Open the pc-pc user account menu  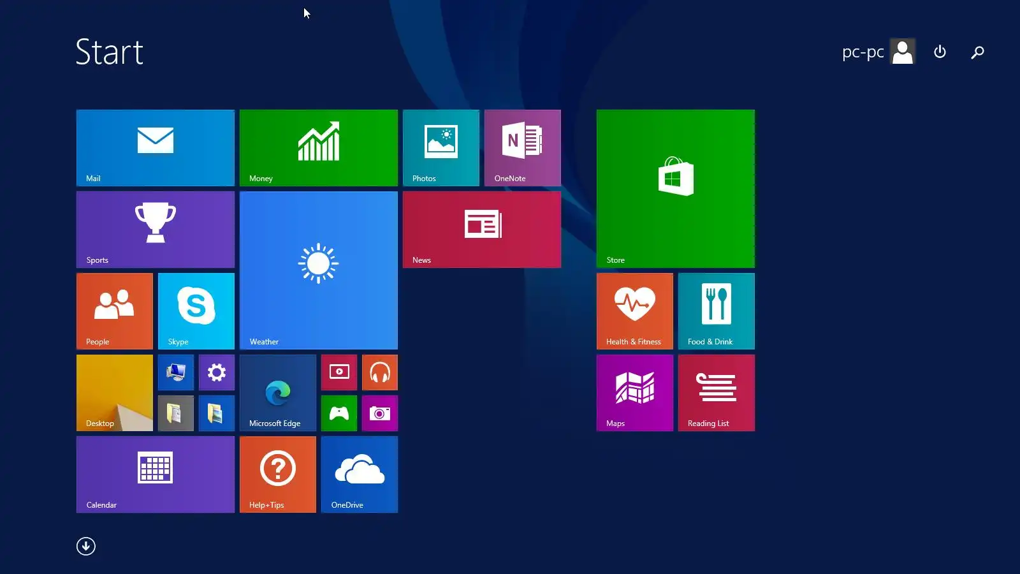[878, 52]
